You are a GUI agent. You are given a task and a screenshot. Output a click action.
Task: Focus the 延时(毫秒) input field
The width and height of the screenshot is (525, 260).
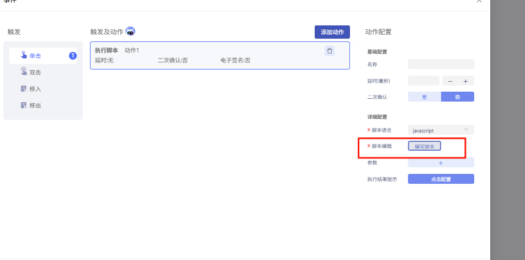pos(423,81)
